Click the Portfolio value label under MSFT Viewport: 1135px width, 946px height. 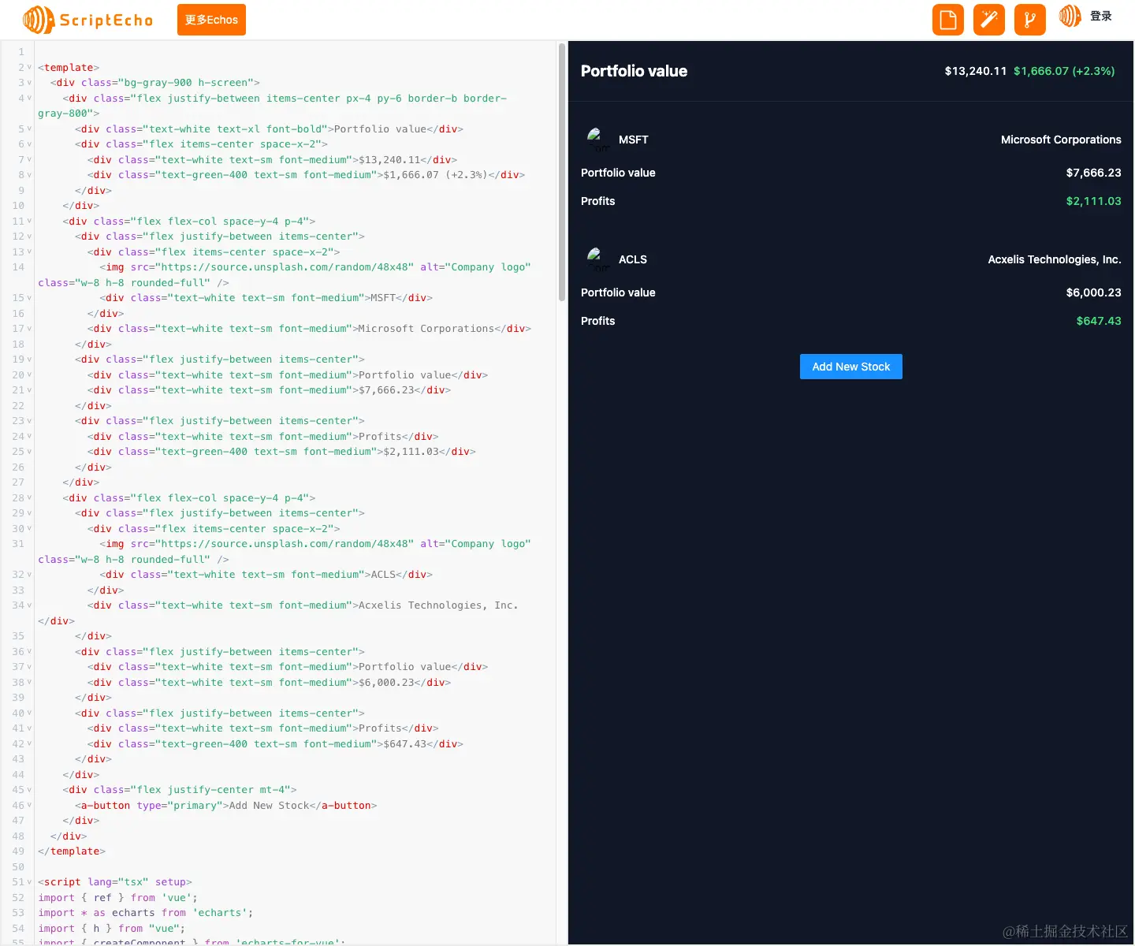click(618, 173)
